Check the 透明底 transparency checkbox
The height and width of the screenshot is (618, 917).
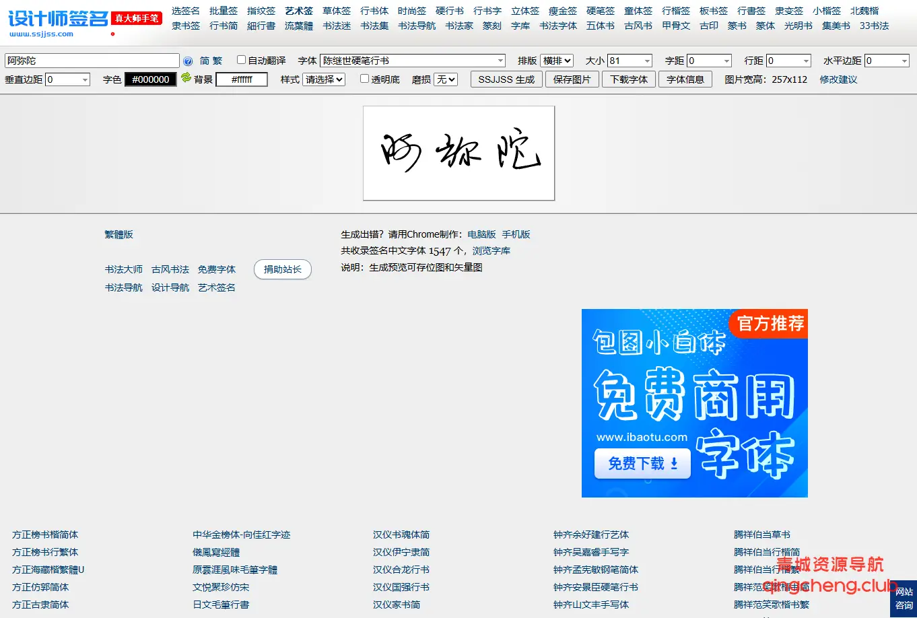click(x=364, y=79)
